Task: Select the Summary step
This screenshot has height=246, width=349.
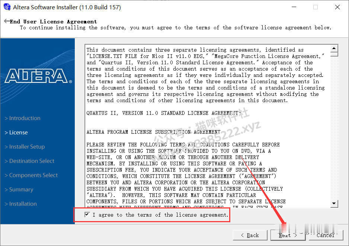Action: (x=19, y=190)
